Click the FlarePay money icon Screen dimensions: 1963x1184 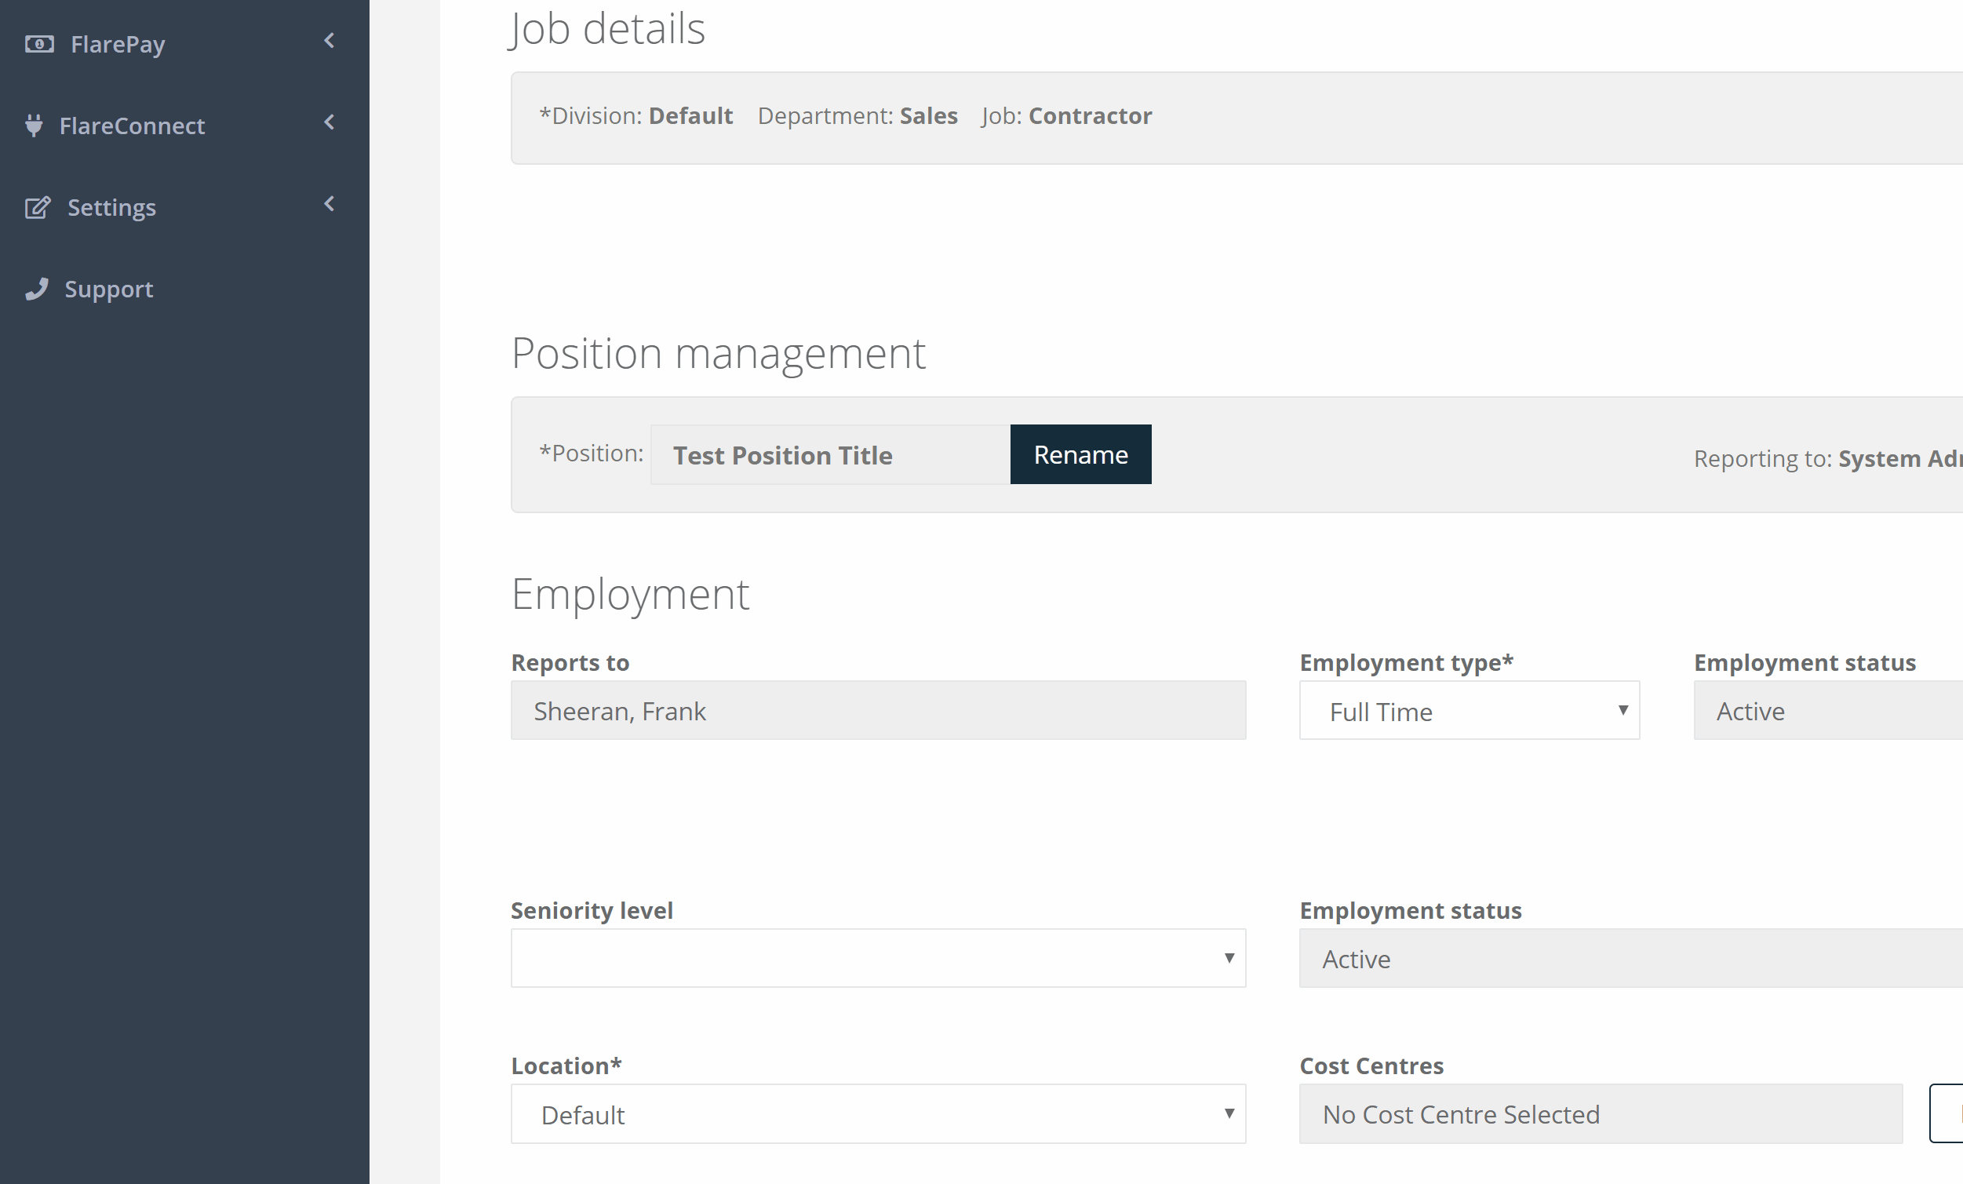pyautogui.click(x=39, y=44)
